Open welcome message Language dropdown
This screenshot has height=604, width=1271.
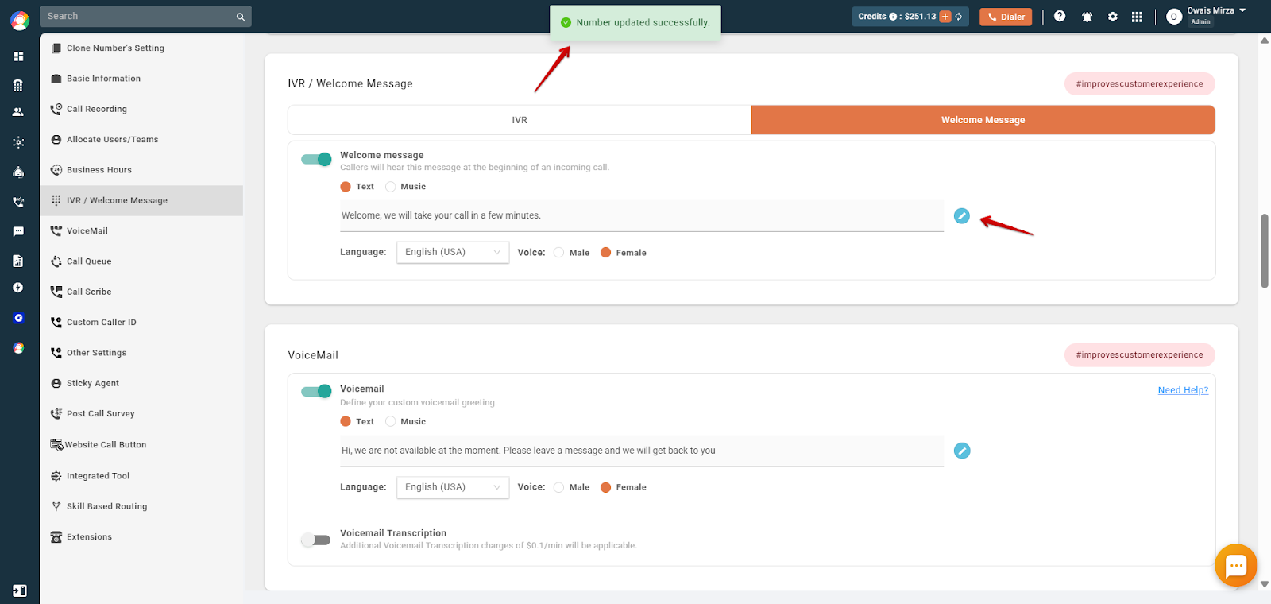click(x=453, y=252)
